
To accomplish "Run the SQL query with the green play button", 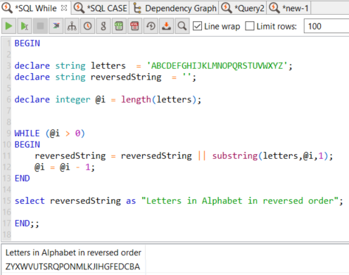I will [x=9, y=26].
